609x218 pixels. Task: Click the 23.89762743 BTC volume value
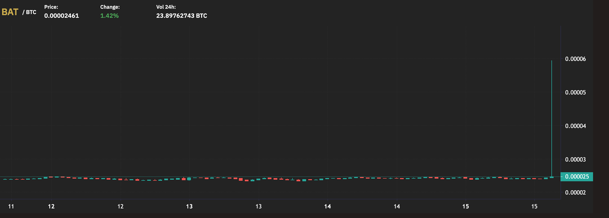click(182, 16)
